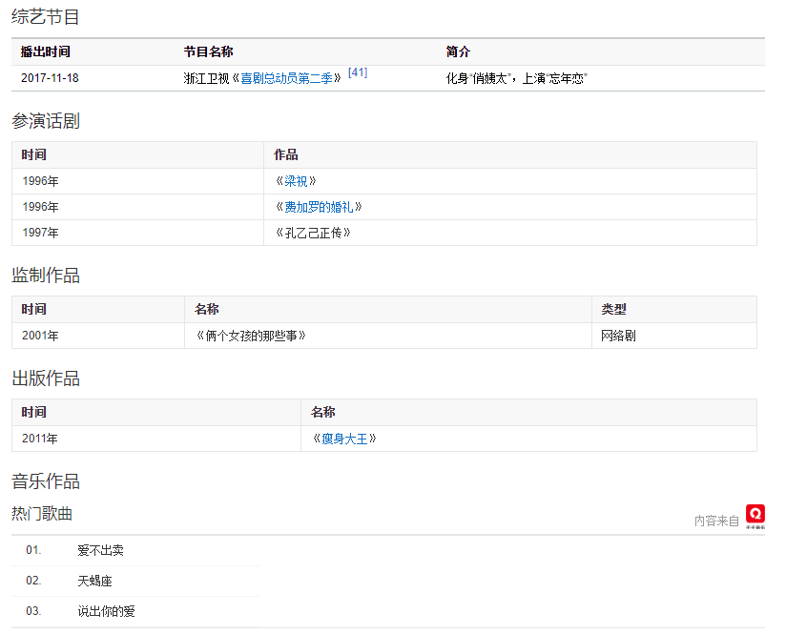
Task: Click the 网络剧 type cell
Action: [x=618, y=336]
